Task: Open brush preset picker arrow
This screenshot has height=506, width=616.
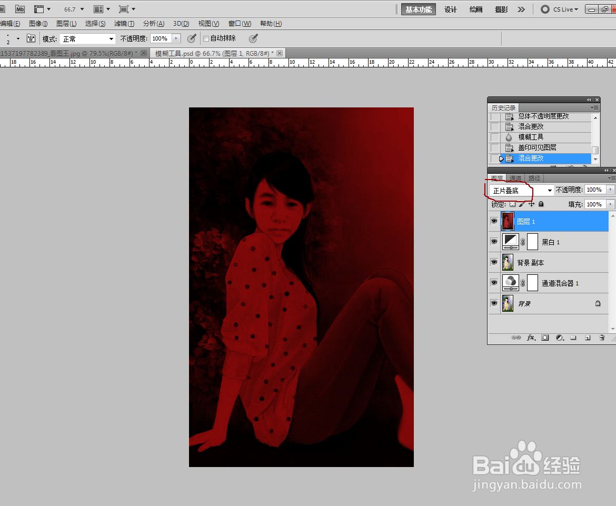Action: (18, 38)
